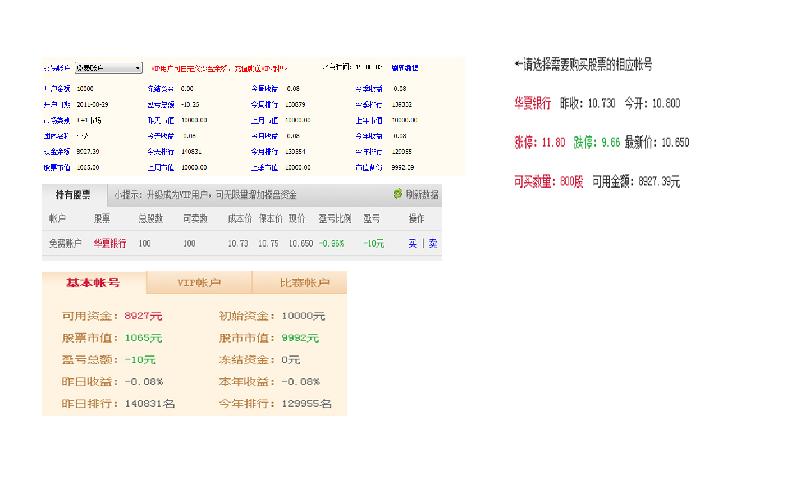Open the 交易帐户 dropdown showing 免费账户
Viewport: 796px width, 493px height.
click(x=108, y=68)
